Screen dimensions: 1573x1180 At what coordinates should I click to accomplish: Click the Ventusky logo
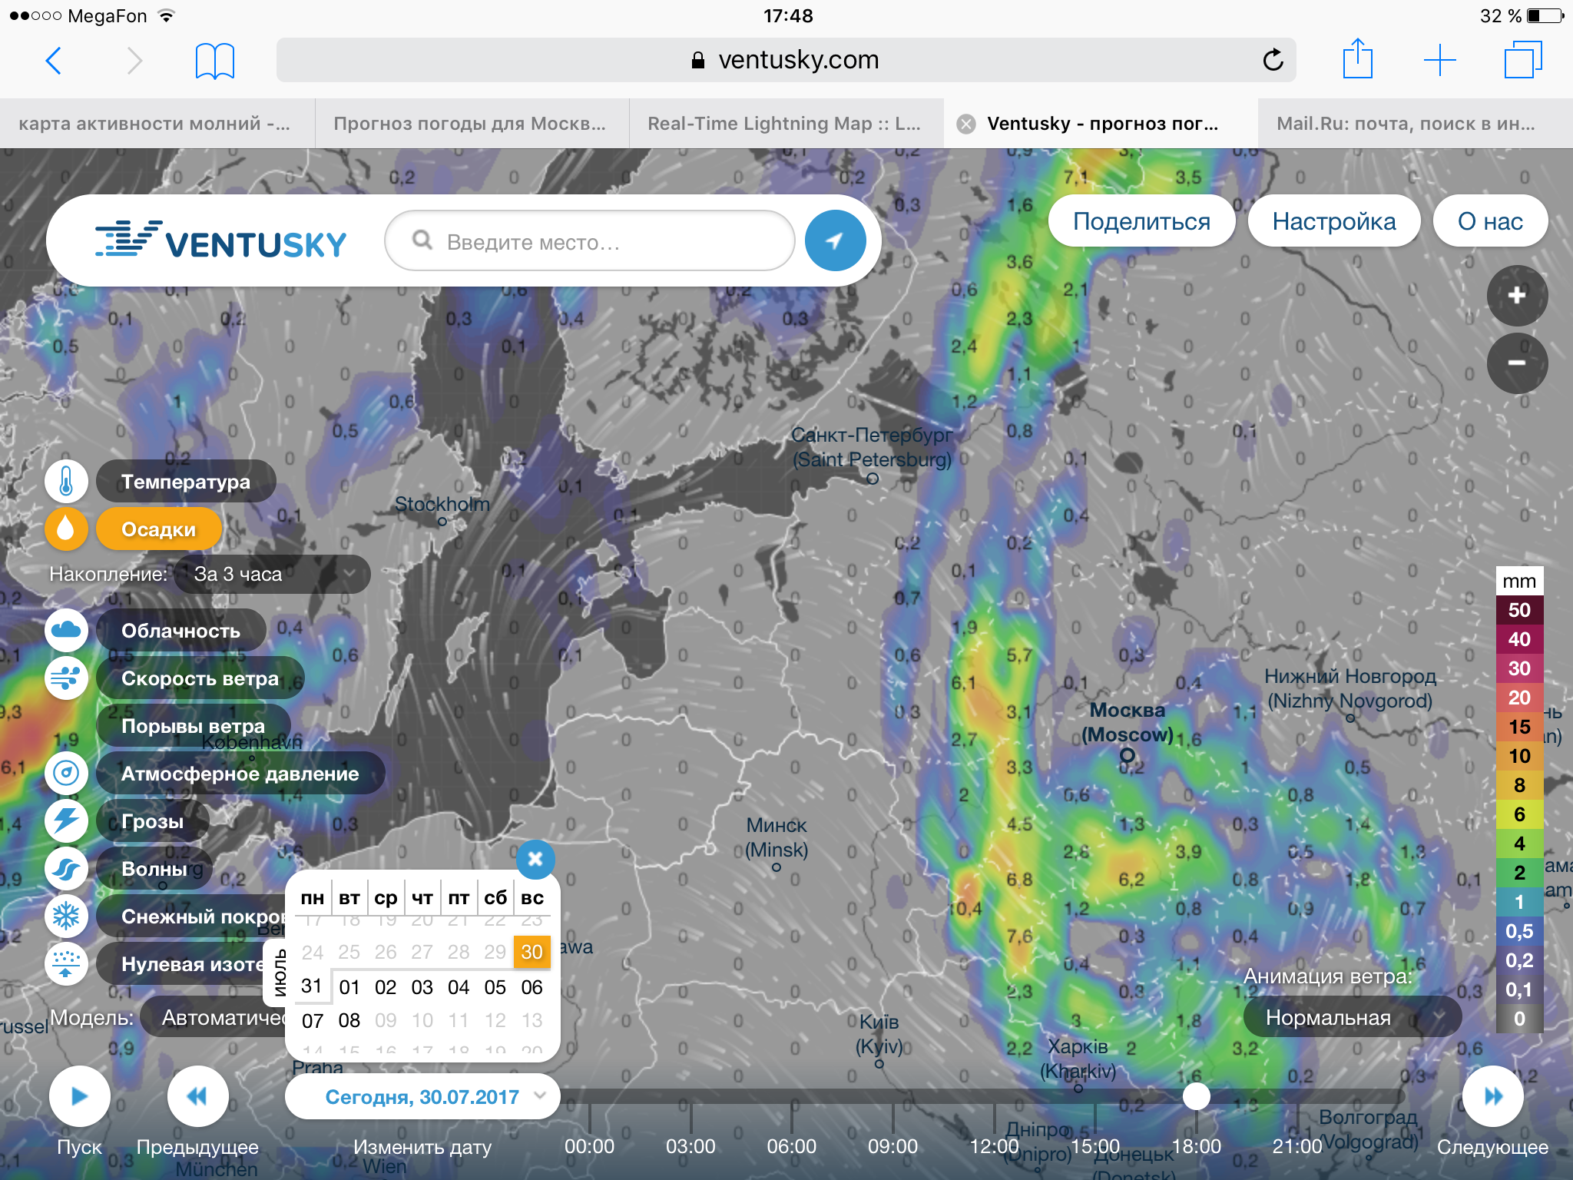(220, 240)
